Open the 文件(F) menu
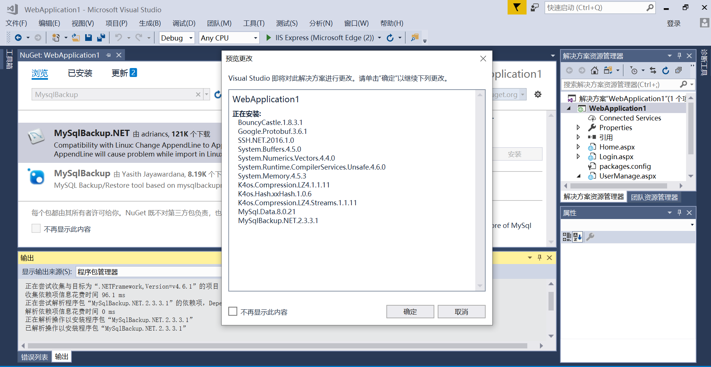This screenshot has height=367, width=711. coord(16,23)
